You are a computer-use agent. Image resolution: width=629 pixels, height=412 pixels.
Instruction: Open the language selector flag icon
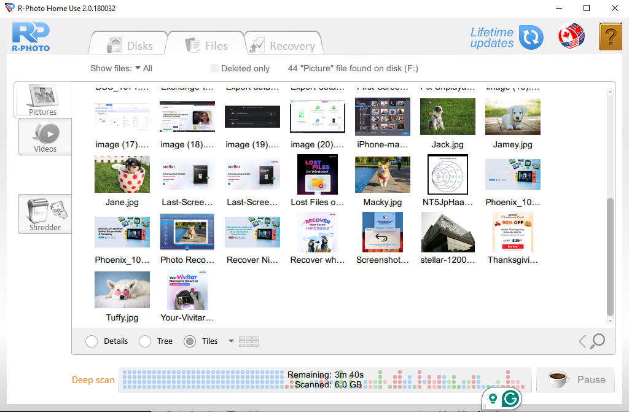(x=571, y=37)
